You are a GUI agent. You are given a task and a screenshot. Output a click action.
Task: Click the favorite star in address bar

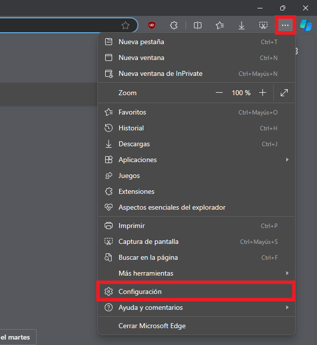[126, 25]
